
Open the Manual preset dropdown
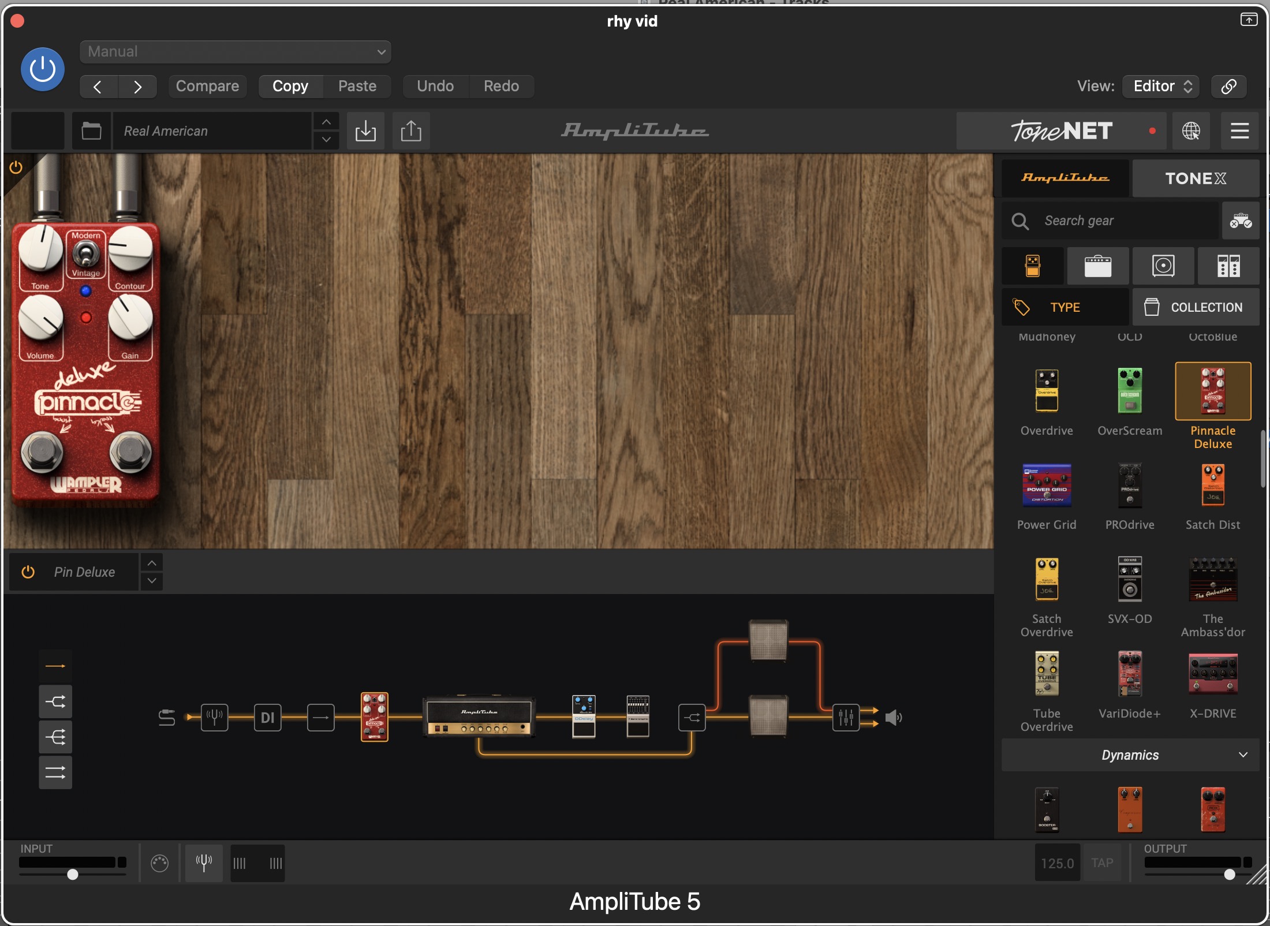236,52
